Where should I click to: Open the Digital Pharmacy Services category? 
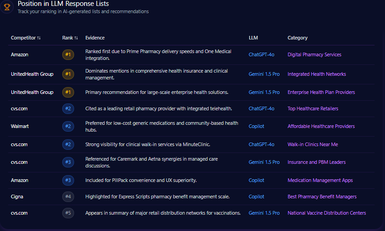point(314,55)
